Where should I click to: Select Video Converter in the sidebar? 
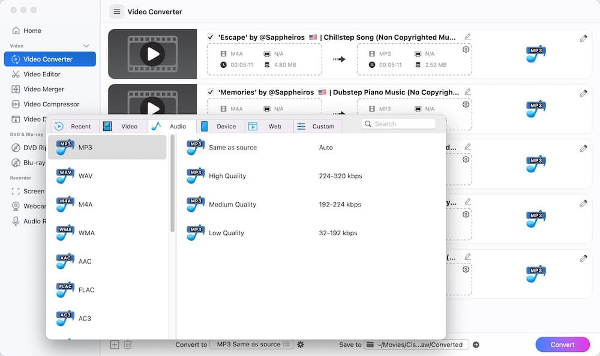(x=50, y=59)
